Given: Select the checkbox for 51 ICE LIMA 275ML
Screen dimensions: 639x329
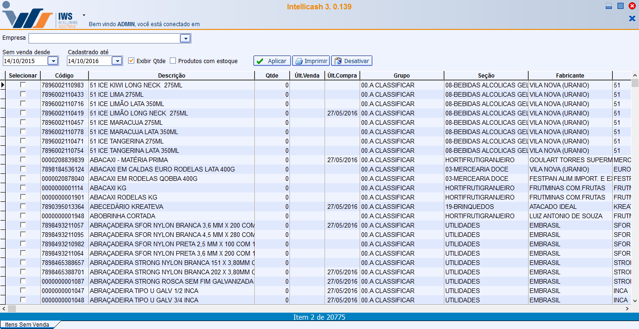Looking at the screenshot, I should pyautogui.click(x=22, y=94).
